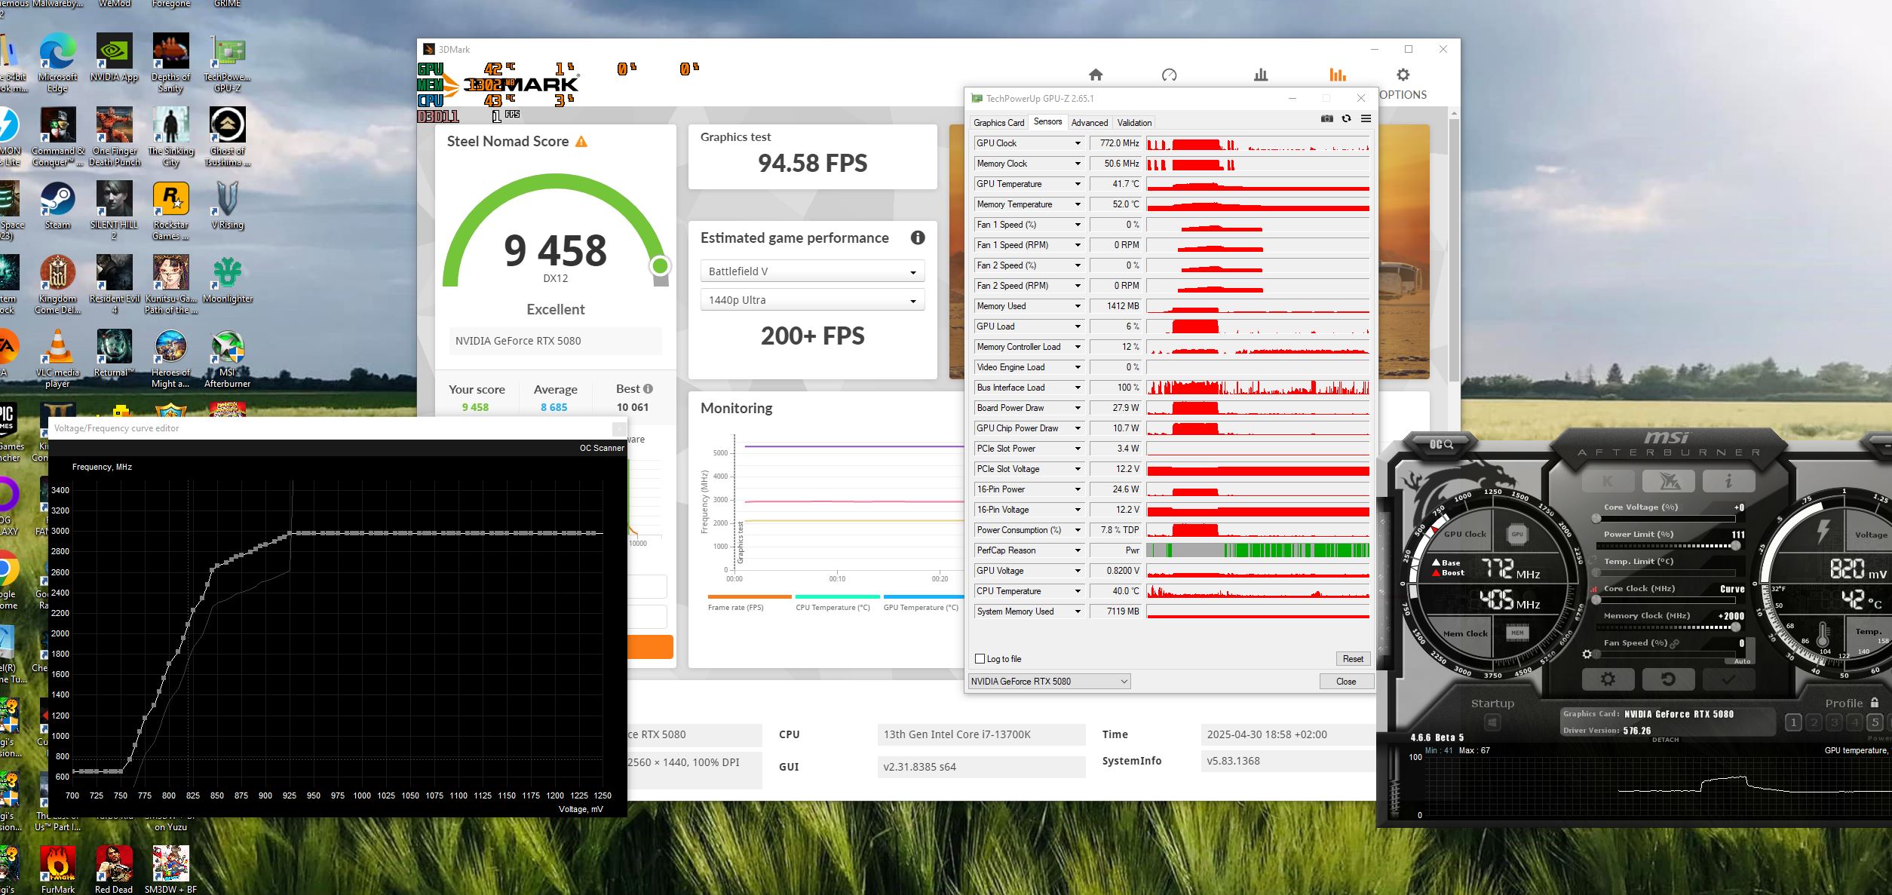Open Microsoft Edge desktop shortcut
This screenshot has width=1892, height=895.
[57, 63]
